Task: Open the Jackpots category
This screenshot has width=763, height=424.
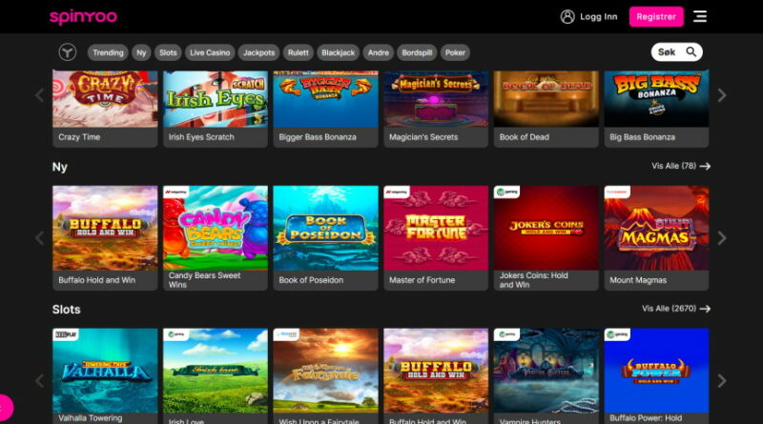Action: coord(258,52)
